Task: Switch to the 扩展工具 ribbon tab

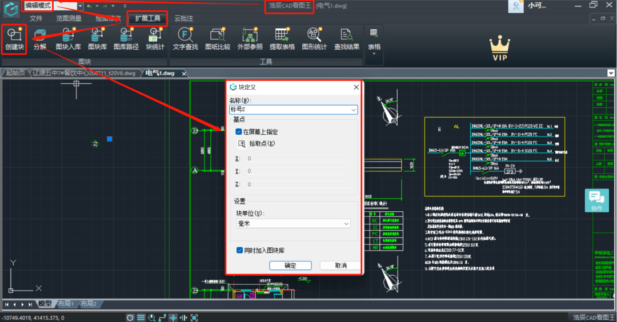Action: pyautogui.click(x=147, y=18)
